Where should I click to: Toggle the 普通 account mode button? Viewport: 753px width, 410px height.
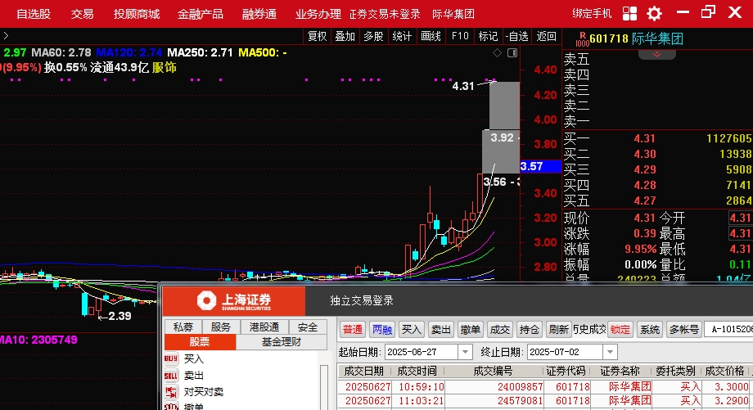(353, 329)
